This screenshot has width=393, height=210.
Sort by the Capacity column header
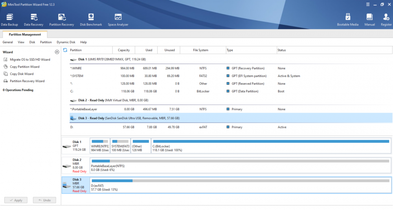click(124, 50)
